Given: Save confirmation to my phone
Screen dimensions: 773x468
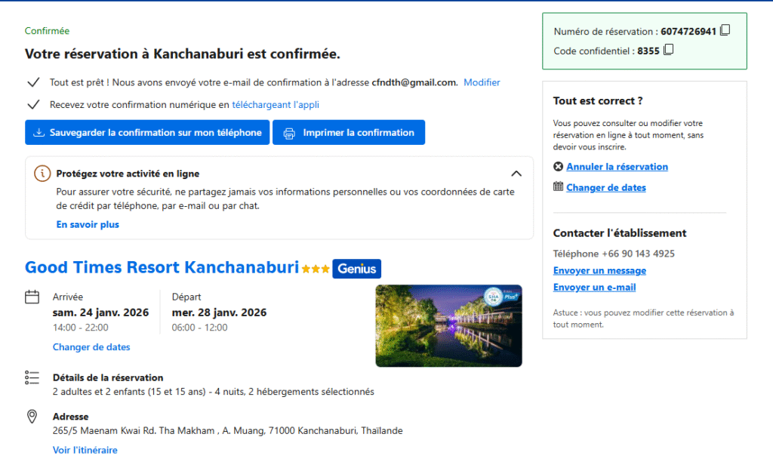Looking at the screenshot, I should pyautogui.click(x=147, y=133).
